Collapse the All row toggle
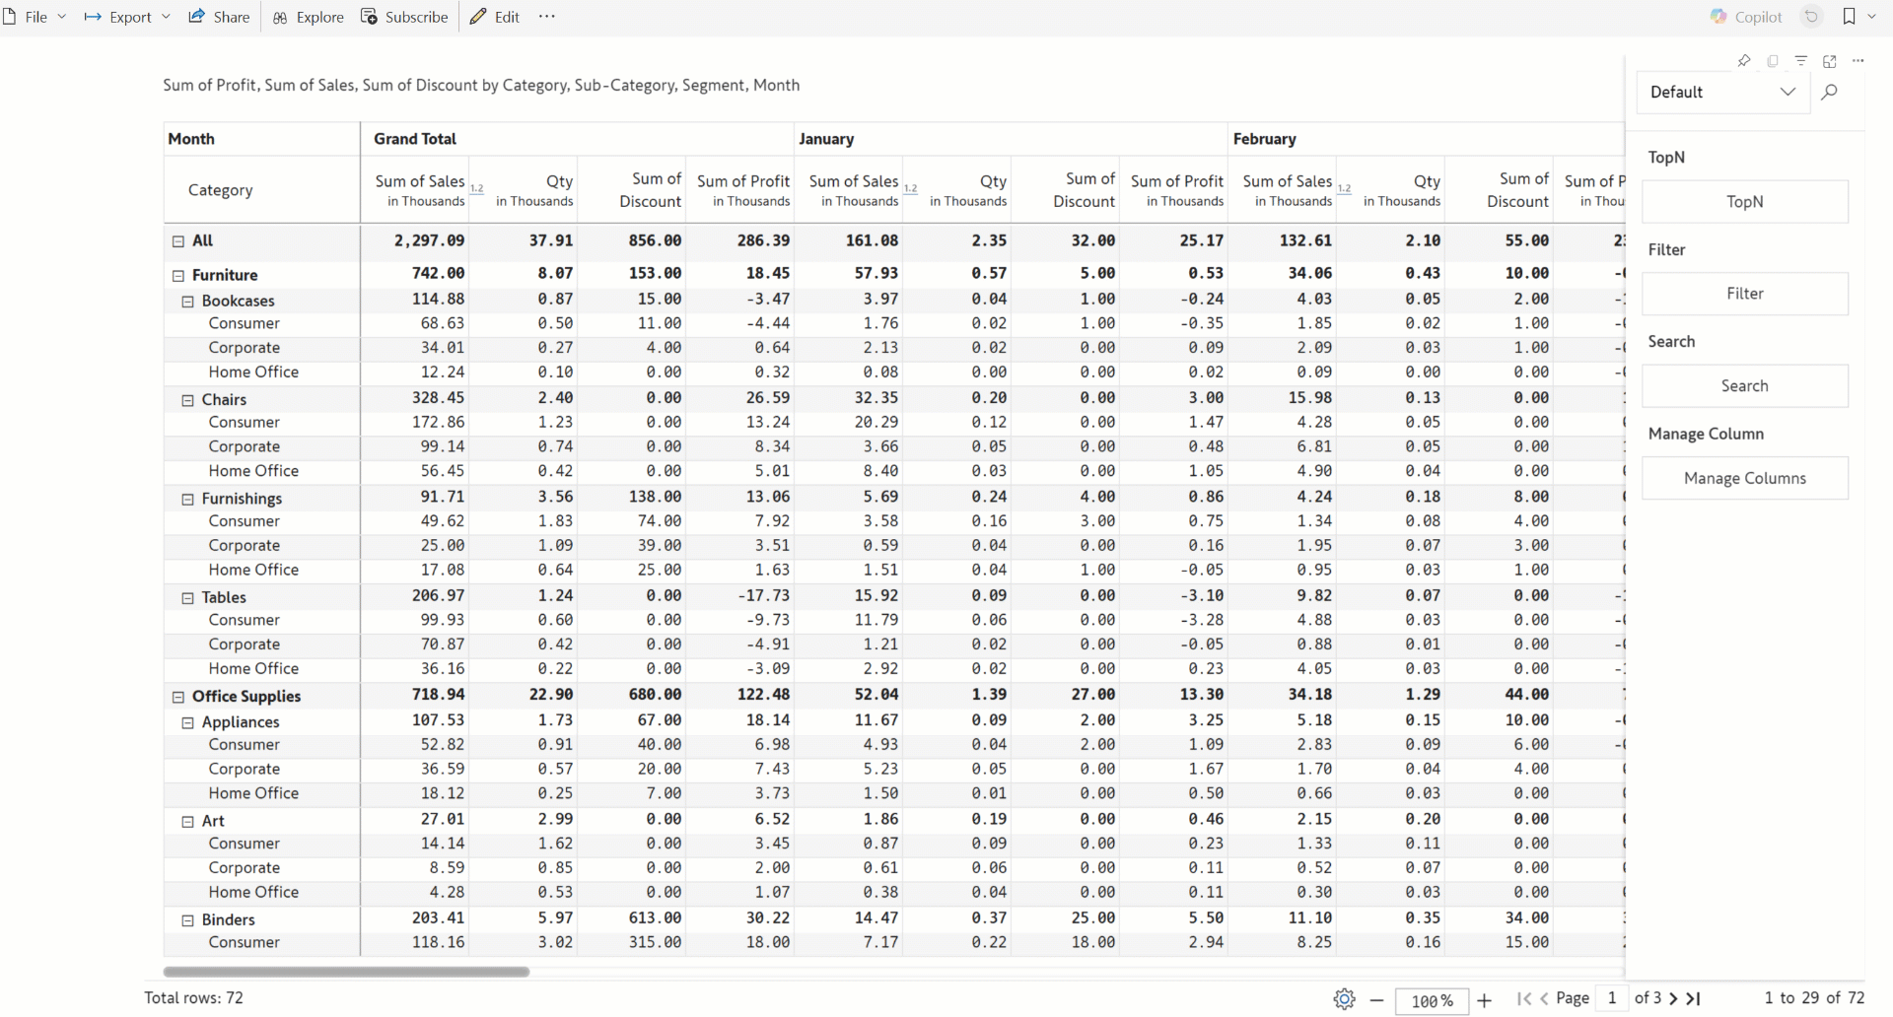Image resolution: width=1893 pixels, height=1017 pixels. coord(178,241)
